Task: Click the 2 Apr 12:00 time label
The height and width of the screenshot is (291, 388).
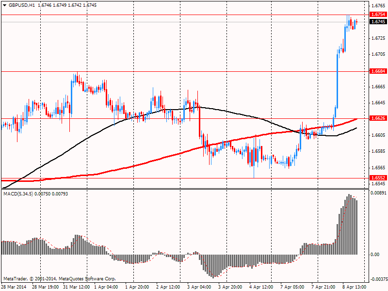Action: pyautogui.click(x=168, y=287)
